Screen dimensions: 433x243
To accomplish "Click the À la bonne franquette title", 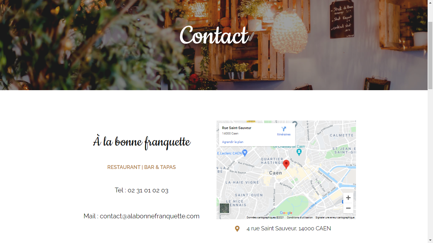I will tap(142, 142).
